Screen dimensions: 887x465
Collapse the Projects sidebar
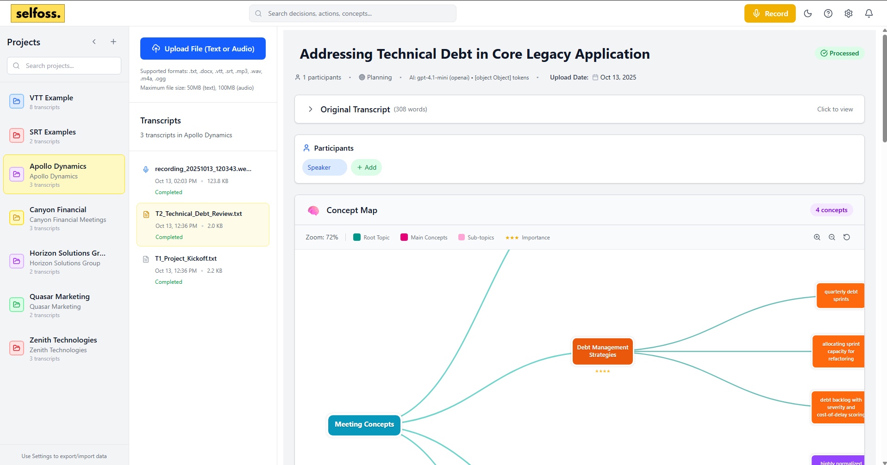tap(94, 42)
